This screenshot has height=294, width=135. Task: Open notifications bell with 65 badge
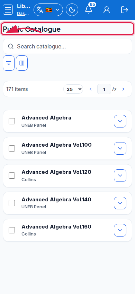89,10
